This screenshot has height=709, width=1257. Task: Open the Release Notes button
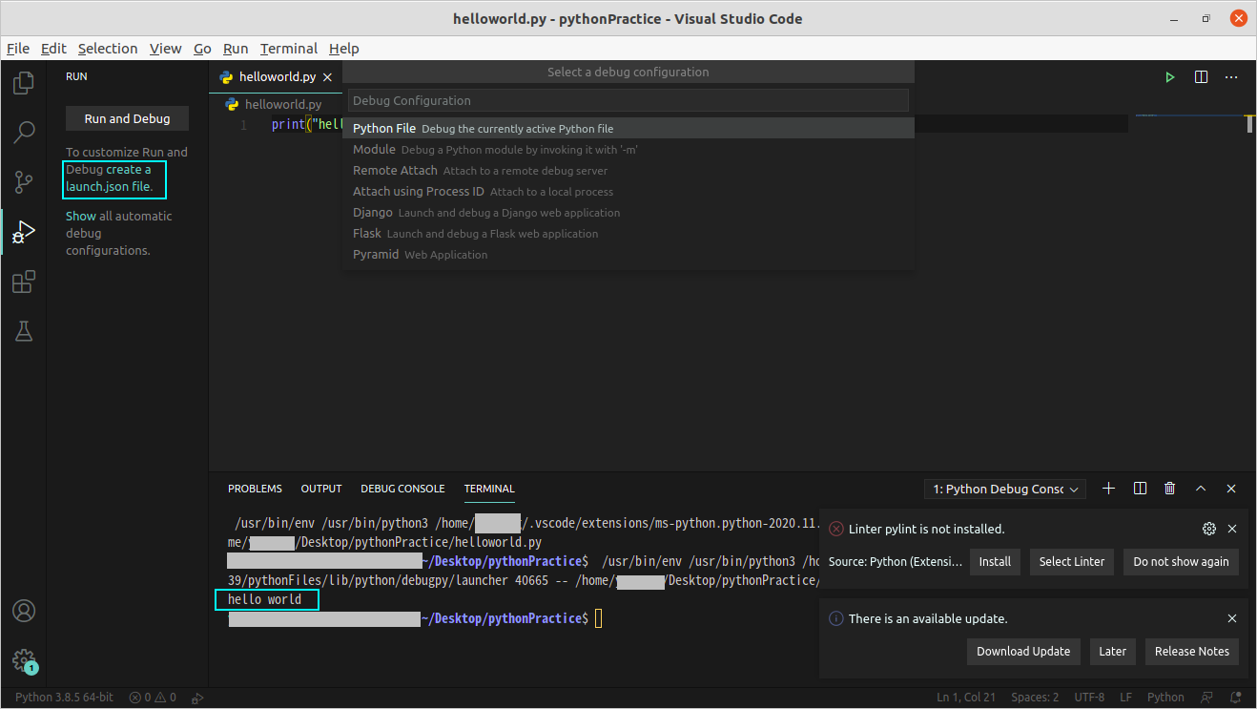[x=1192, y=652]
